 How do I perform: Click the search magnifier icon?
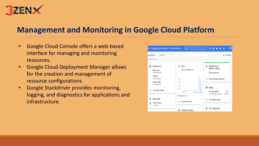tap(186, 48)
